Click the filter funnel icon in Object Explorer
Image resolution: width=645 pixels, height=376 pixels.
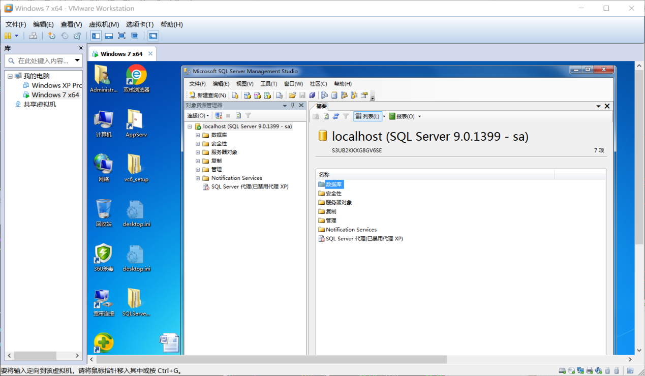tap(248, 116)
